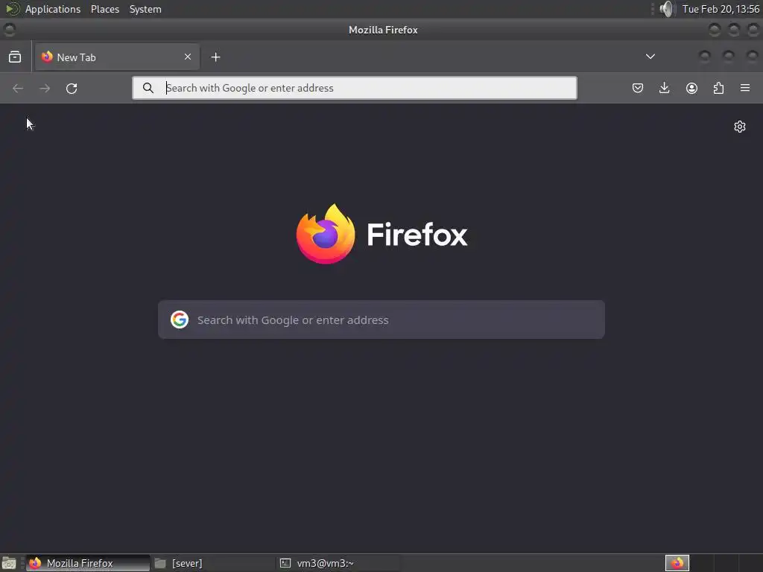
Task: Open the Applications menu
Action: click(x=53, y=9)
